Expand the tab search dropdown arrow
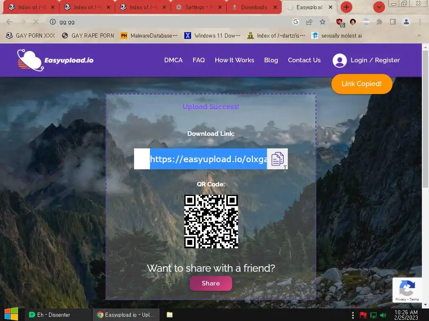 point(379,7)
